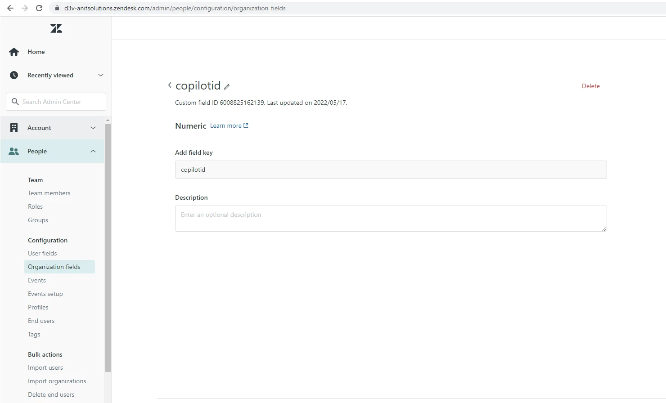Open Import users bulk action
Viewport: 666px width, 403px height.
tap(45, 367)
